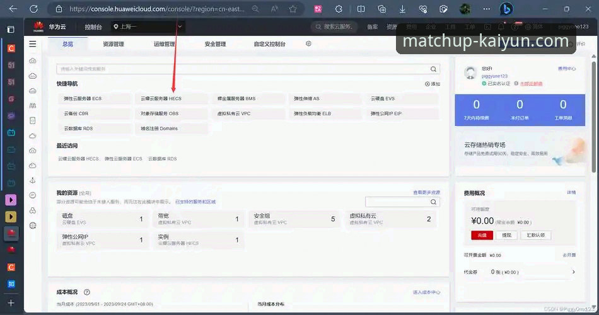Click browser back arrow
The image size is (599, 315).
pos(13,9)
